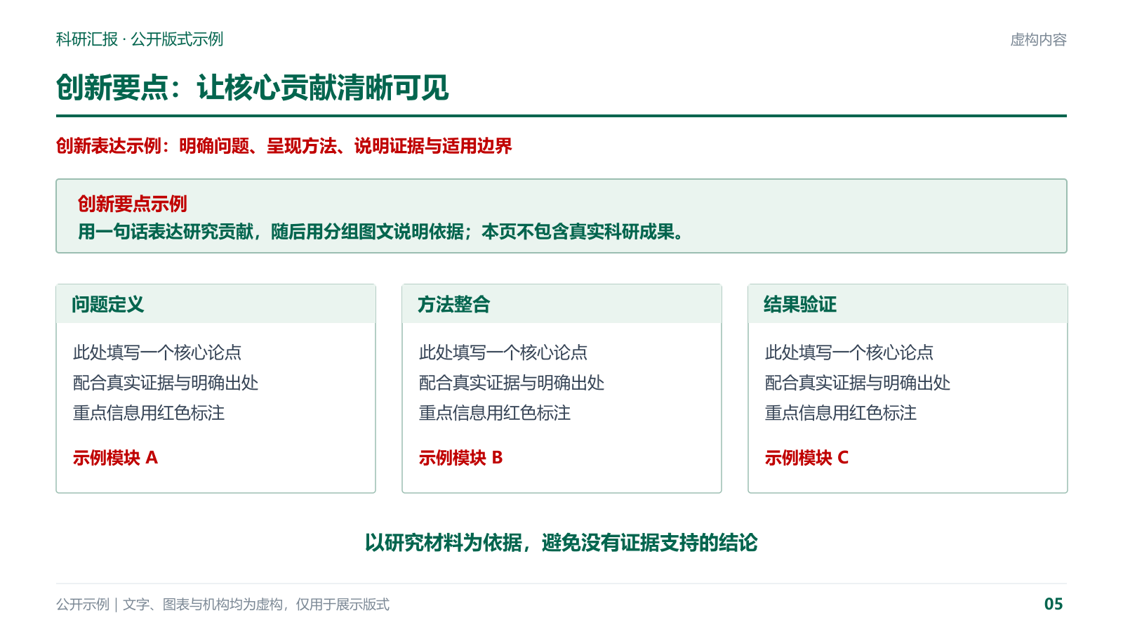Click 重点信息用红色标注 in the 问题定义 card

tap(149, 413)
